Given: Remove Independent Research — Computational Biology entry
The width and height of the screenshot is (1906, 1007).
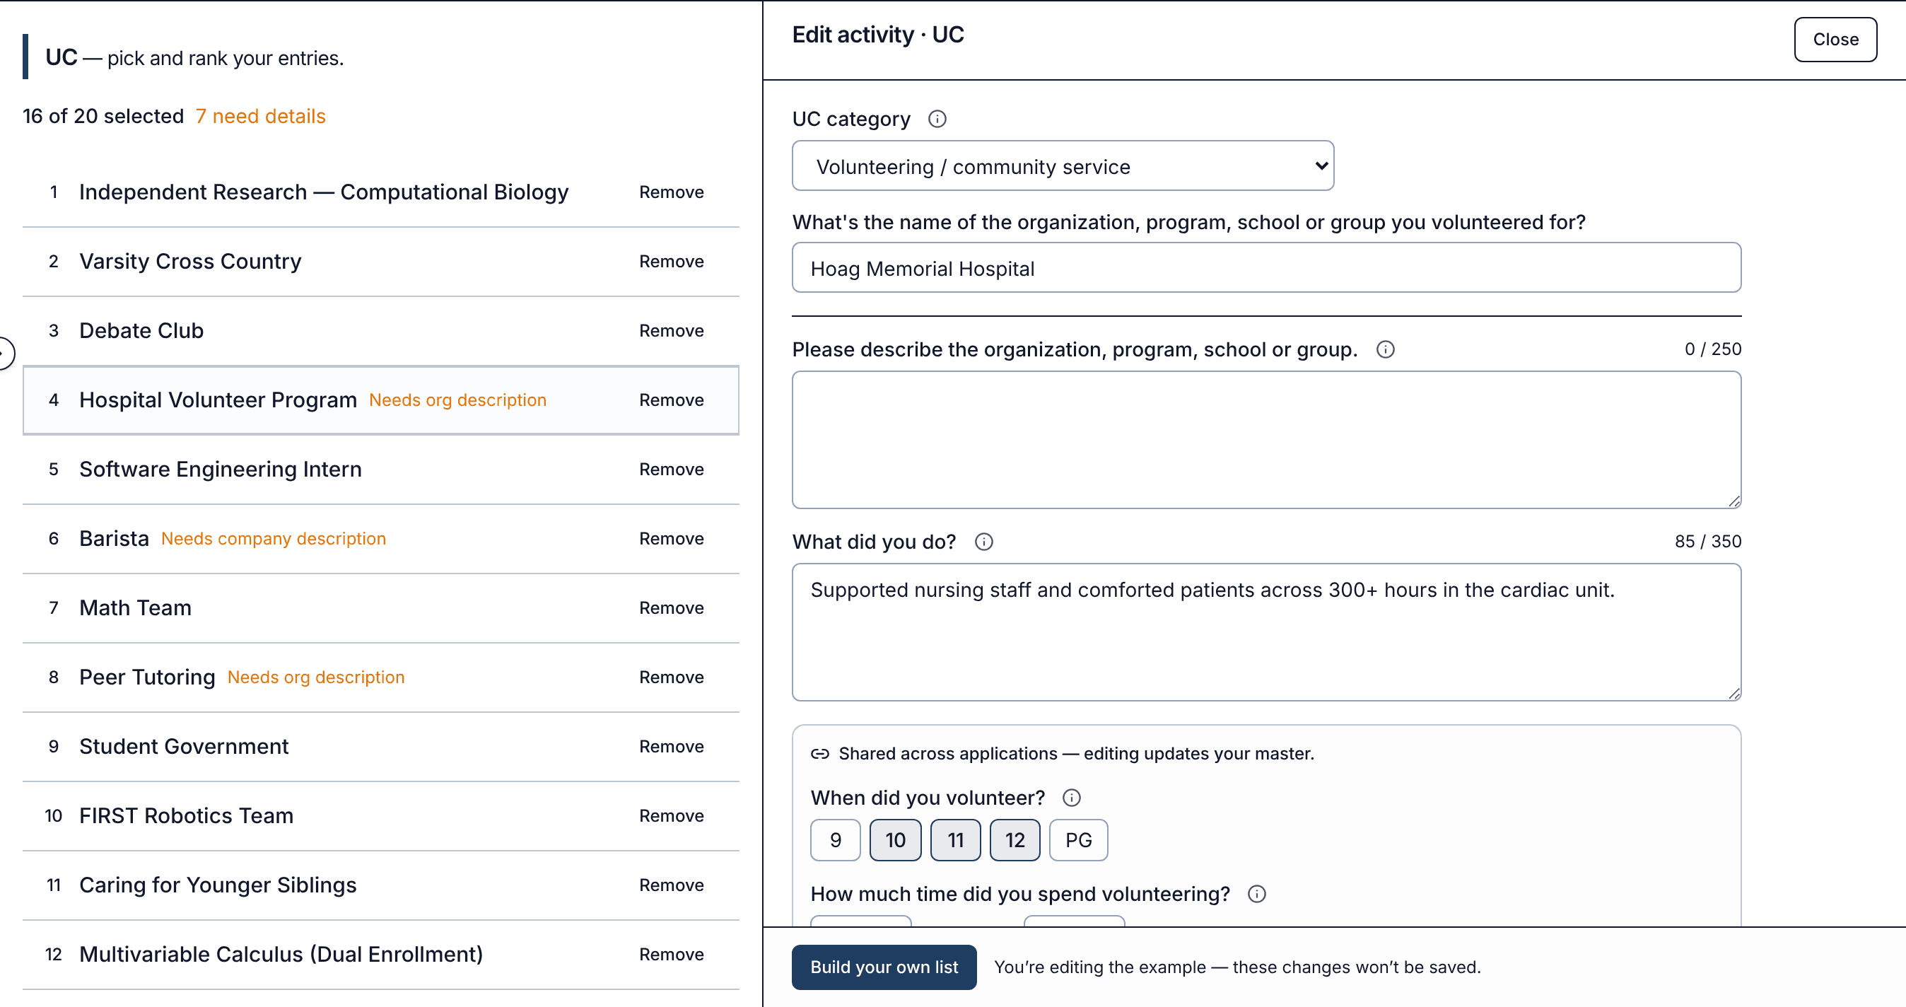Looking at the screenshot, I should [671, 192].
